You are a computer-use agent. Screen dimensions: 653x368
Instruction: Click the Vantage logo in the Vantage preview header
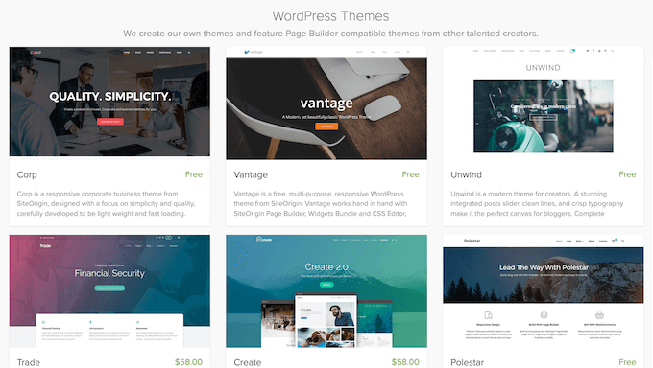[254, 52]
